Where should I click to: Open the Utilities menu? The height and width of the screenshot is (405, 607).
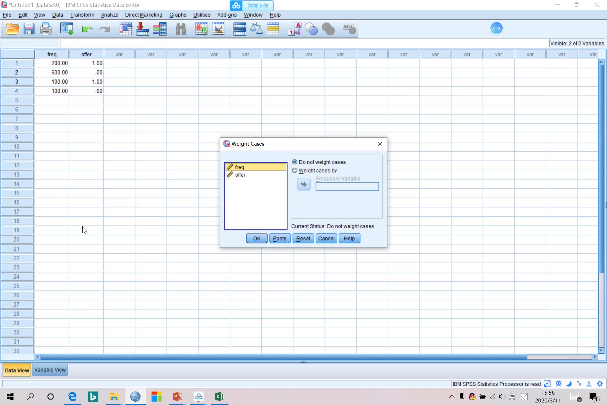click(202, 15)
